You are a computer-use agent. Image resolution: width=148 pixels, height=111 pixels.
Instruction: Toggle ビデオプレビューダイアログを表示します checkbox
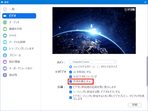(x=71, y=98)
